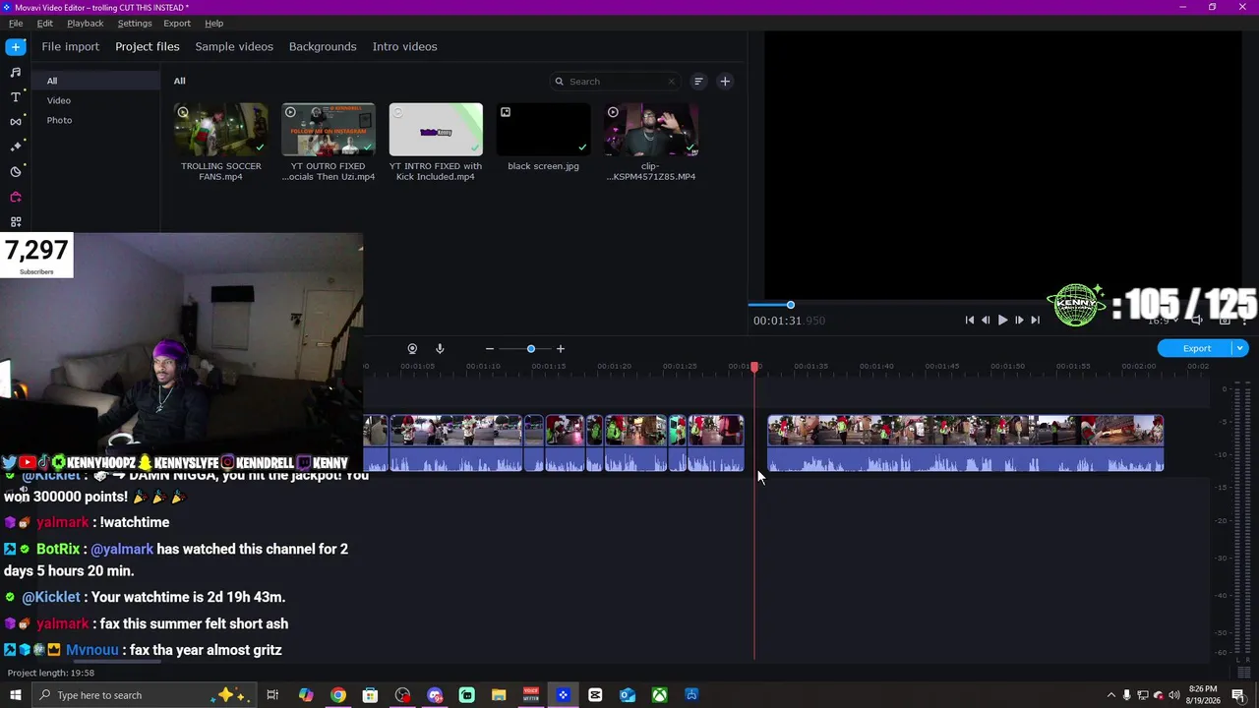1259x708 pixels.
Task: Click the timeline zoom slider handle
Action: [531, 349]
